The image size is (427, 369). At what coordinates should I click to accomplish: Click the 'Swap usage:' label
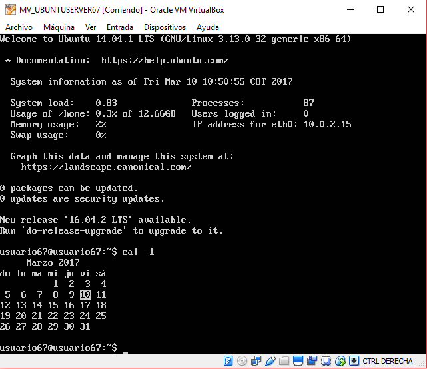pos(39,135)
